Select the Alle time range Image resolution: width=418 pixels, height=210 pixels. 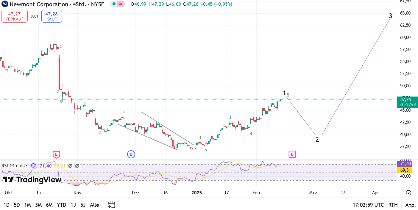tap(94, 205)
